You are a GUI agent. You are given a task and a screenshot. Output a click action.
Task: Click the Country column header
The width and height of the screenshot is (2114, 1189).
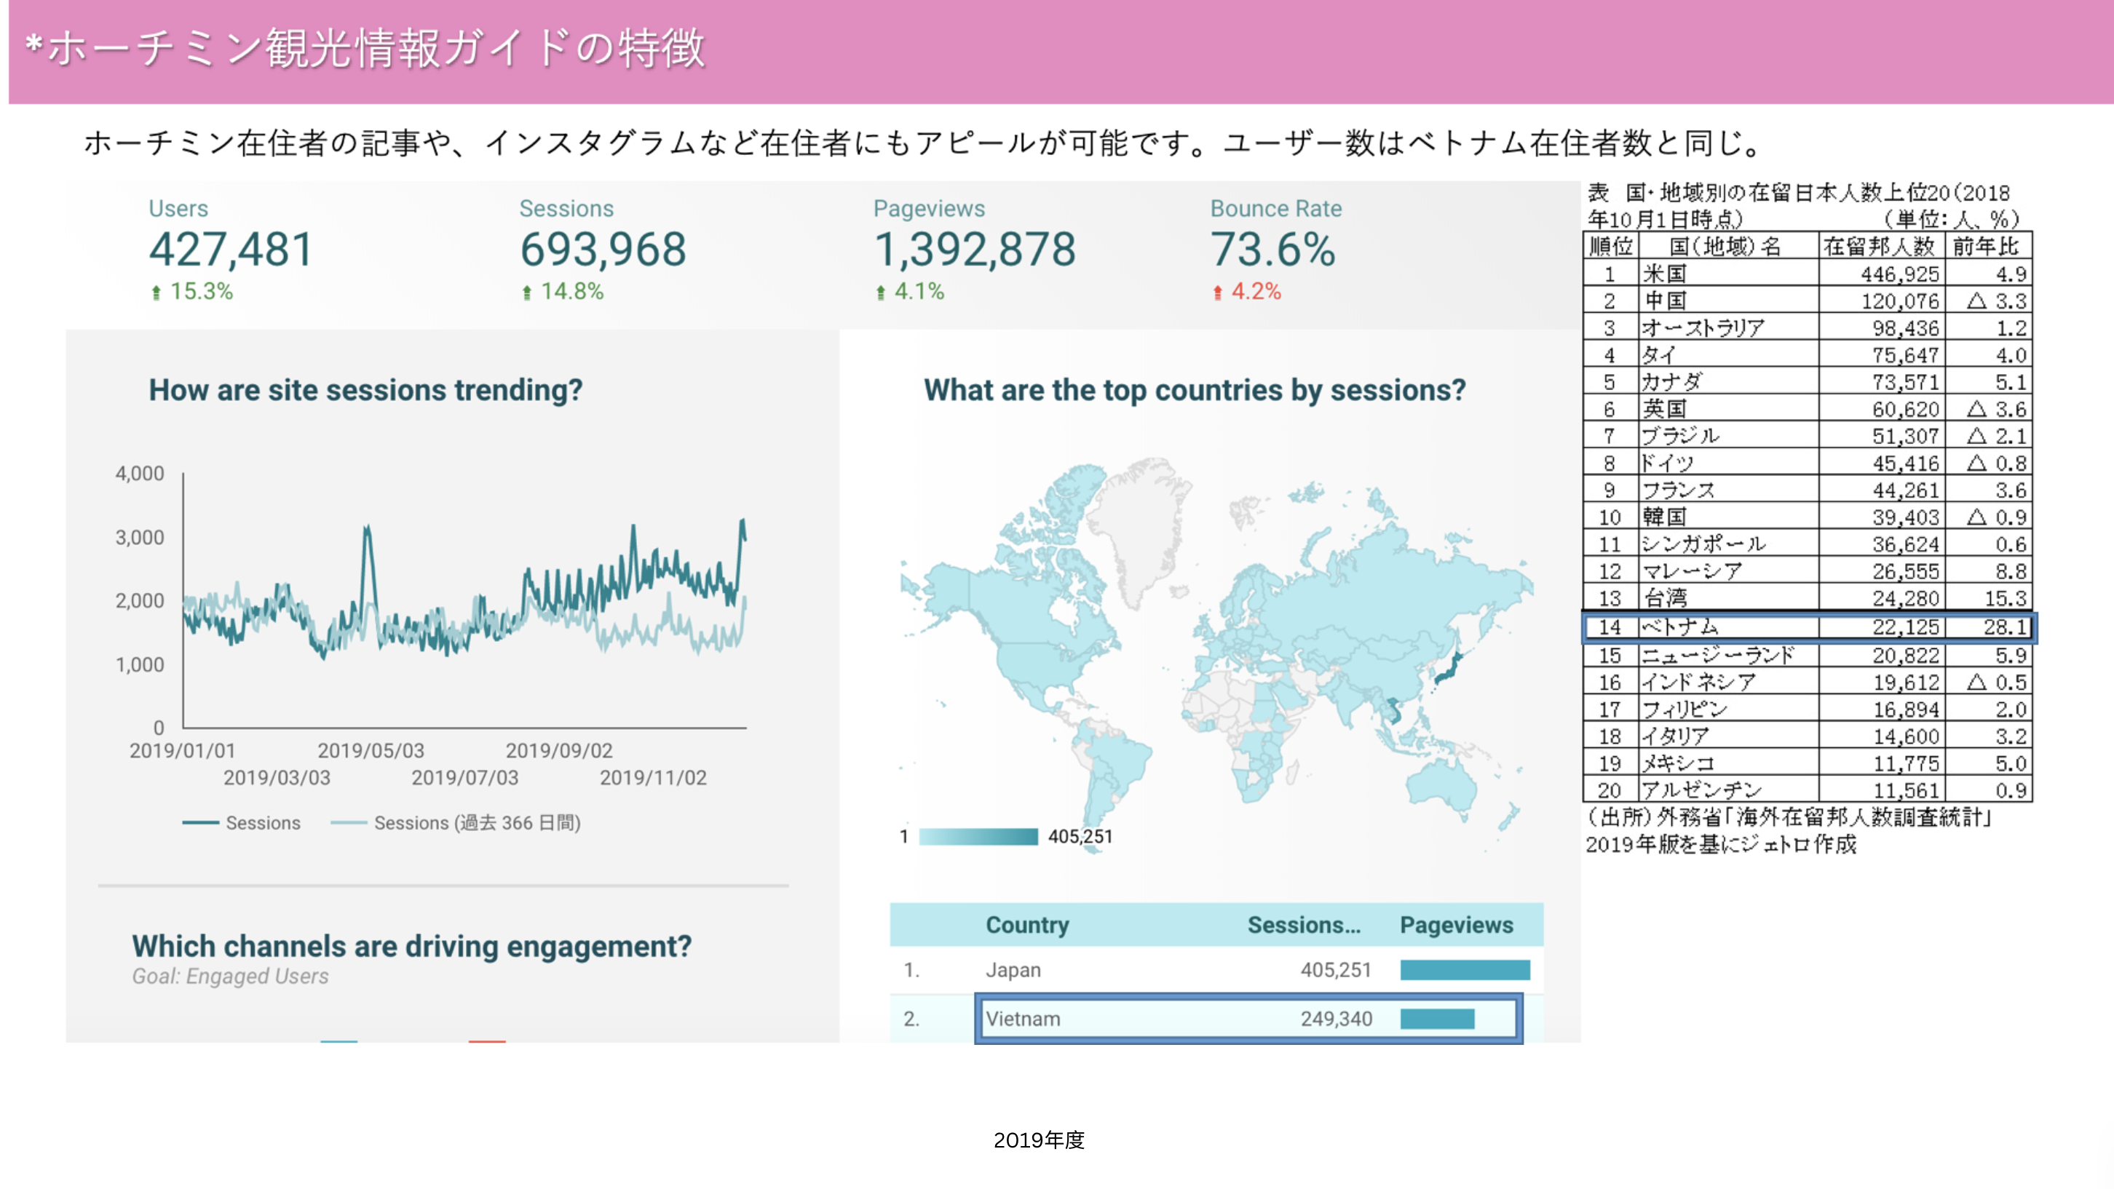pyautogui.click(x=1026, y=925)
